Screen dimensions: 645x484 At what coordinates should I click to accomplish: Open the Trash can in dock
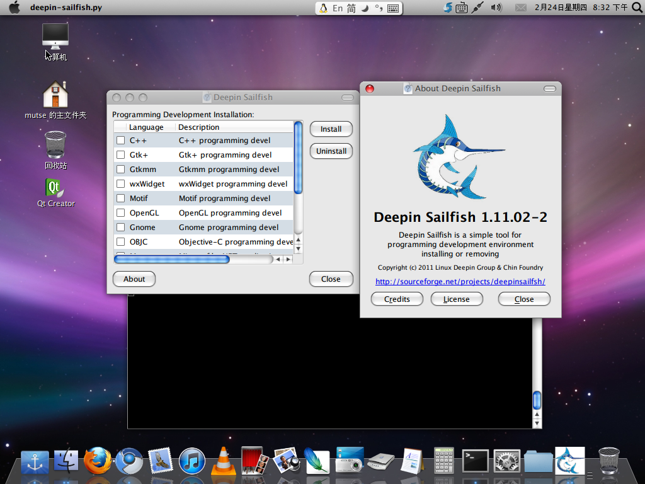click(609, 461)
